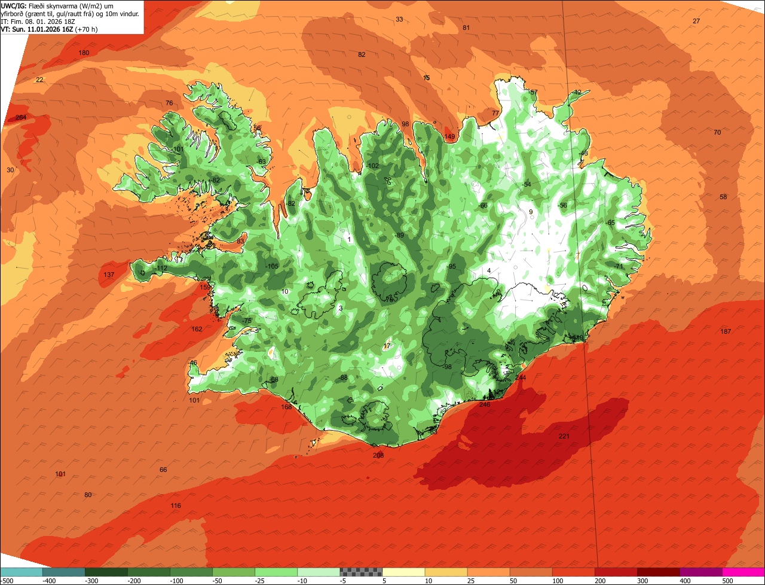
Task: Choose the green swatch between -200 and -100
Action: [x=148, y=572]
